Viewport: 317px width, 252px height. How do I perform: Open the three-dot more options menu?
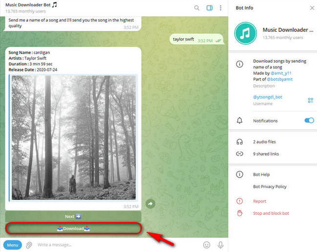[x=221, y=8]
